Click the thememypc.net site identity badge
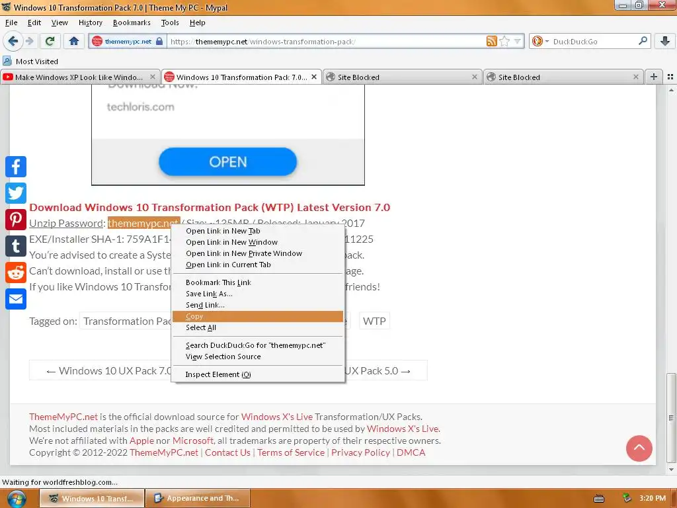This screenshot has width=677, height=508. pyautogui.click(x=128, y=42)
